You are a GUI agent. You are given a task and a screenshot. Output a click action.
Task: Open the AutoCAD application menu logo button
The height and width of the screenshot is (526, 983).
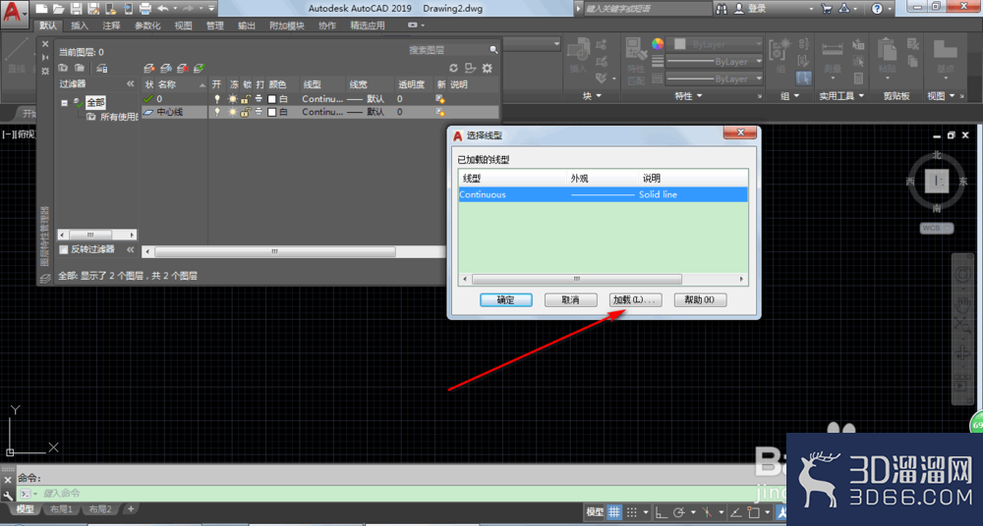coord(15,13)
